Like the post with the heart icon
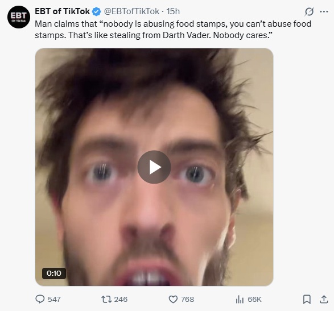Viewport: 334px width, 311px height. pyautogui.click(x=173, y=299)
